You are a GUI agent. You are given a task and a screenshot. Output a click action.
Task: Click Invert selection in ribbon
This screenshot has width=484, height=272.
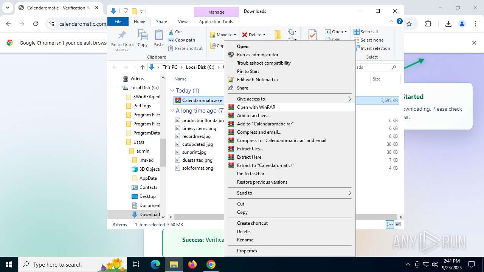372,48
